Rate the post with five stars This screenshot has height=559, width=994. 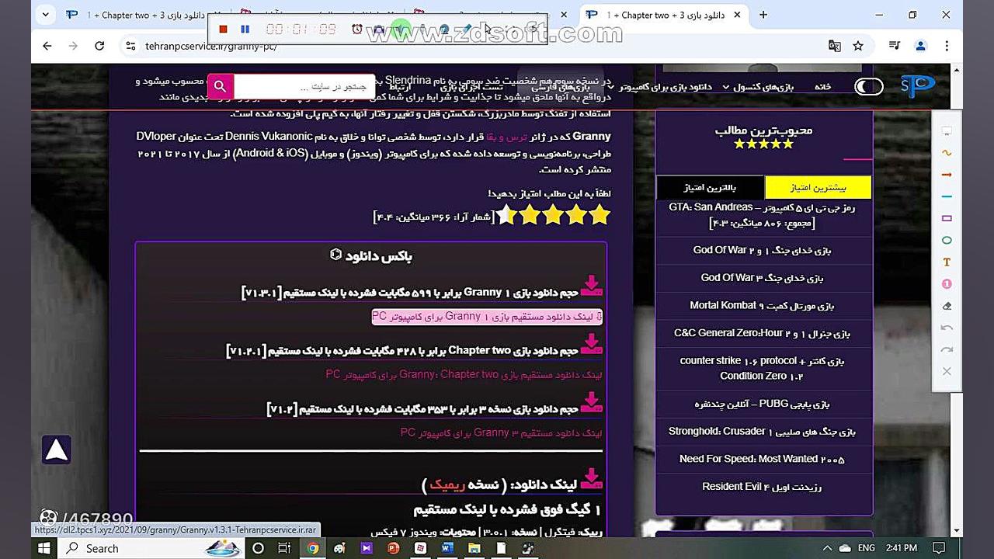(x=506, y=215)
